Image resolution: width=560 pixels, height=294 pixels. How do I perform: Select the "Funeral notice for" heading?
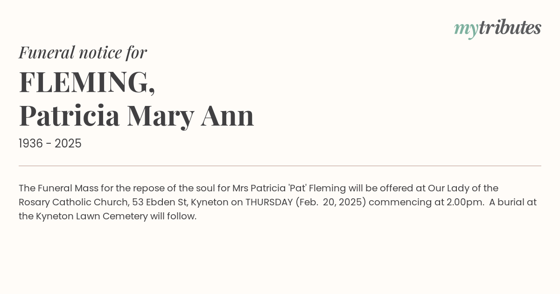[x=83, y=52]
